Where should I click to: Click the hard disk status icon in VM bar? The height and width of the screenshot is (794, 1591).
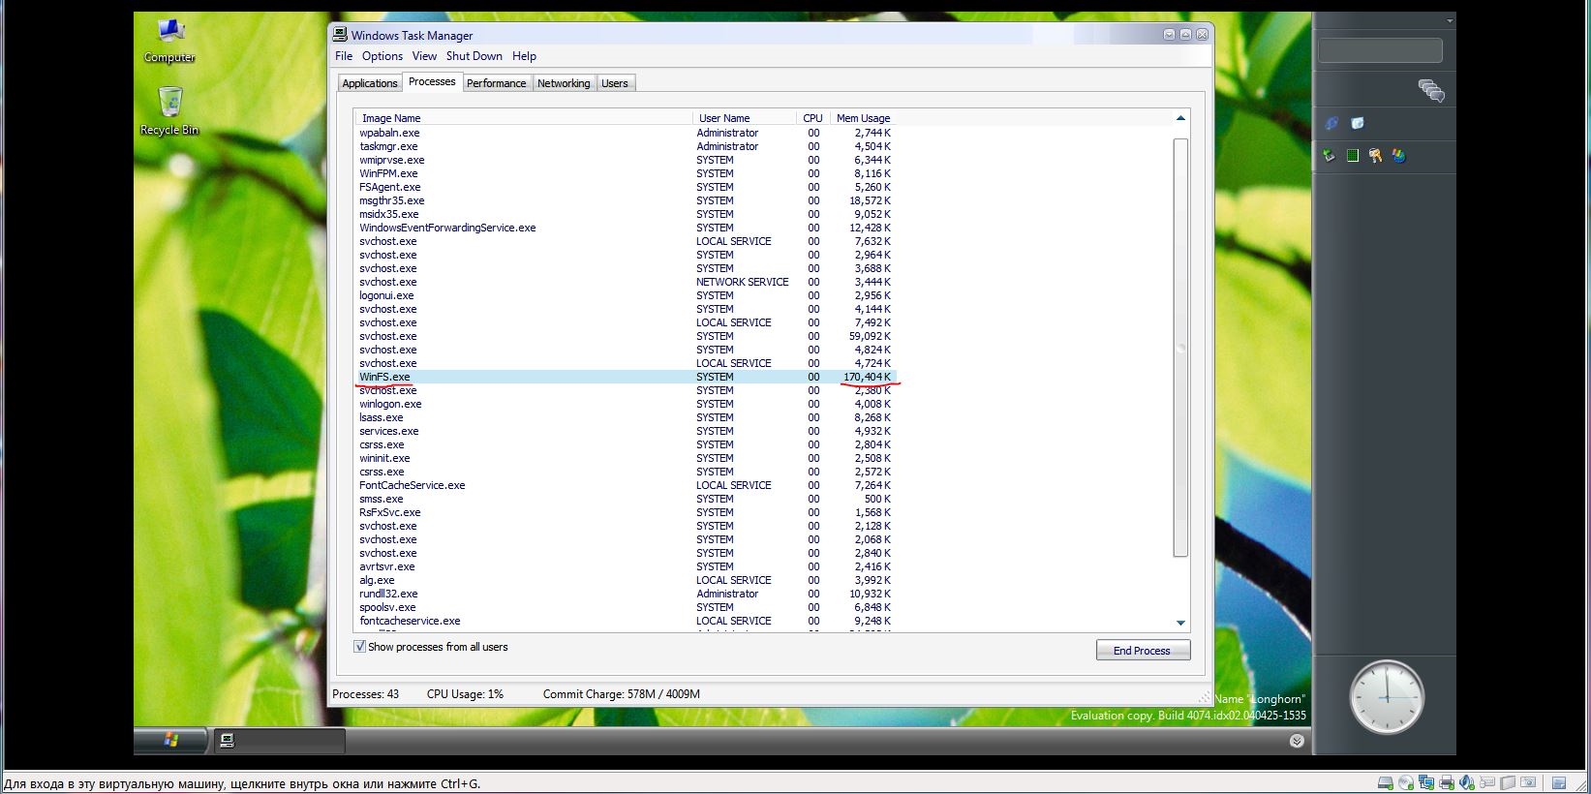(x=1386, y=783)
